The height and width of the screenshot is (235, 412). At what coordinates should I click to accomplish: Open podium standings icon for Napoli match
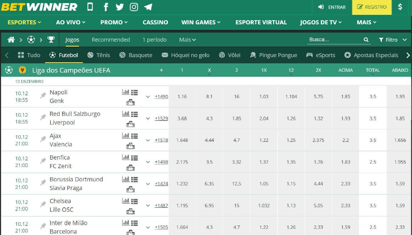130,102
